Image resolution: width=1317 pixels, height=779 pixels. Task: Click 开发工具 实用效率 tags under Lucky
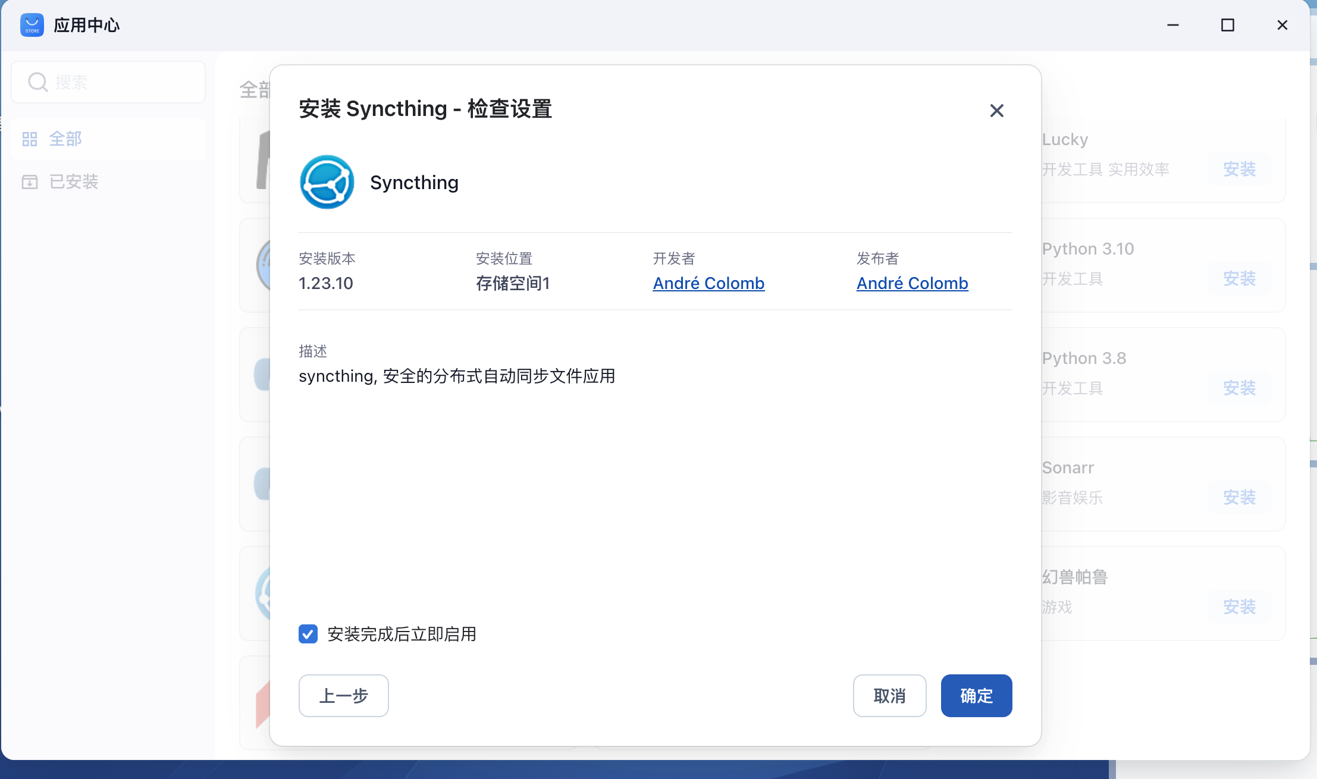pos(1105,169)
